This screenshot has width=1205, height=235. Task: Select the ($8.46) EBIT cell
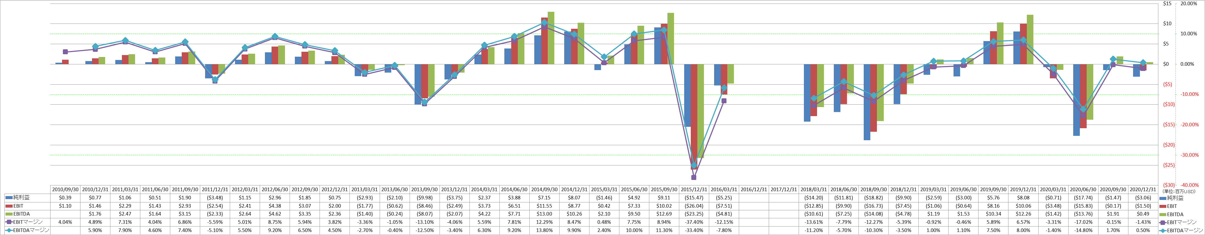click(425, 206)
